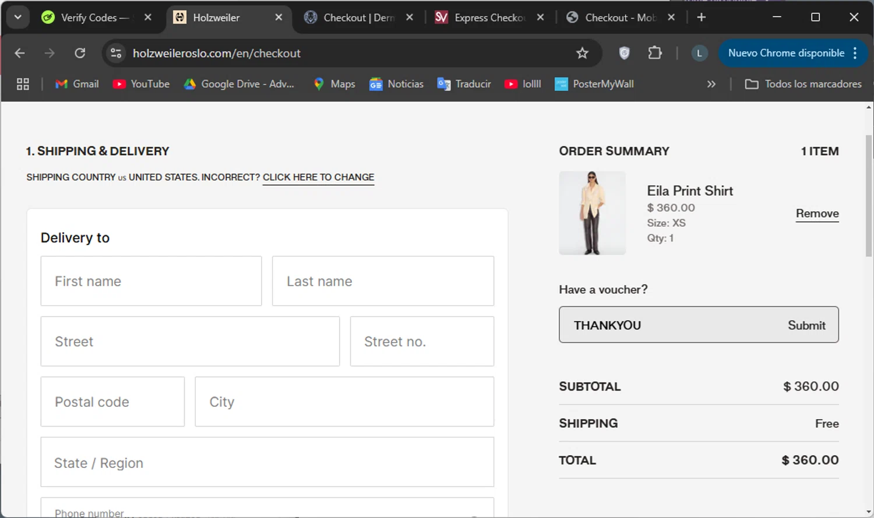This screenshot has height=518, width=874.
Task: Click the State / Region field
Action: tap(267, 462)
